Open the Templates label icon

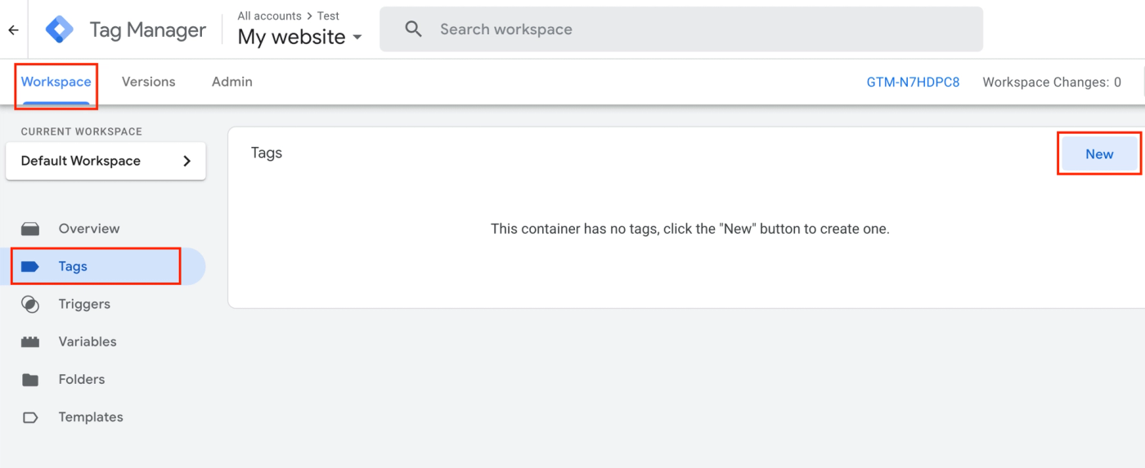[x=30, y=417]
